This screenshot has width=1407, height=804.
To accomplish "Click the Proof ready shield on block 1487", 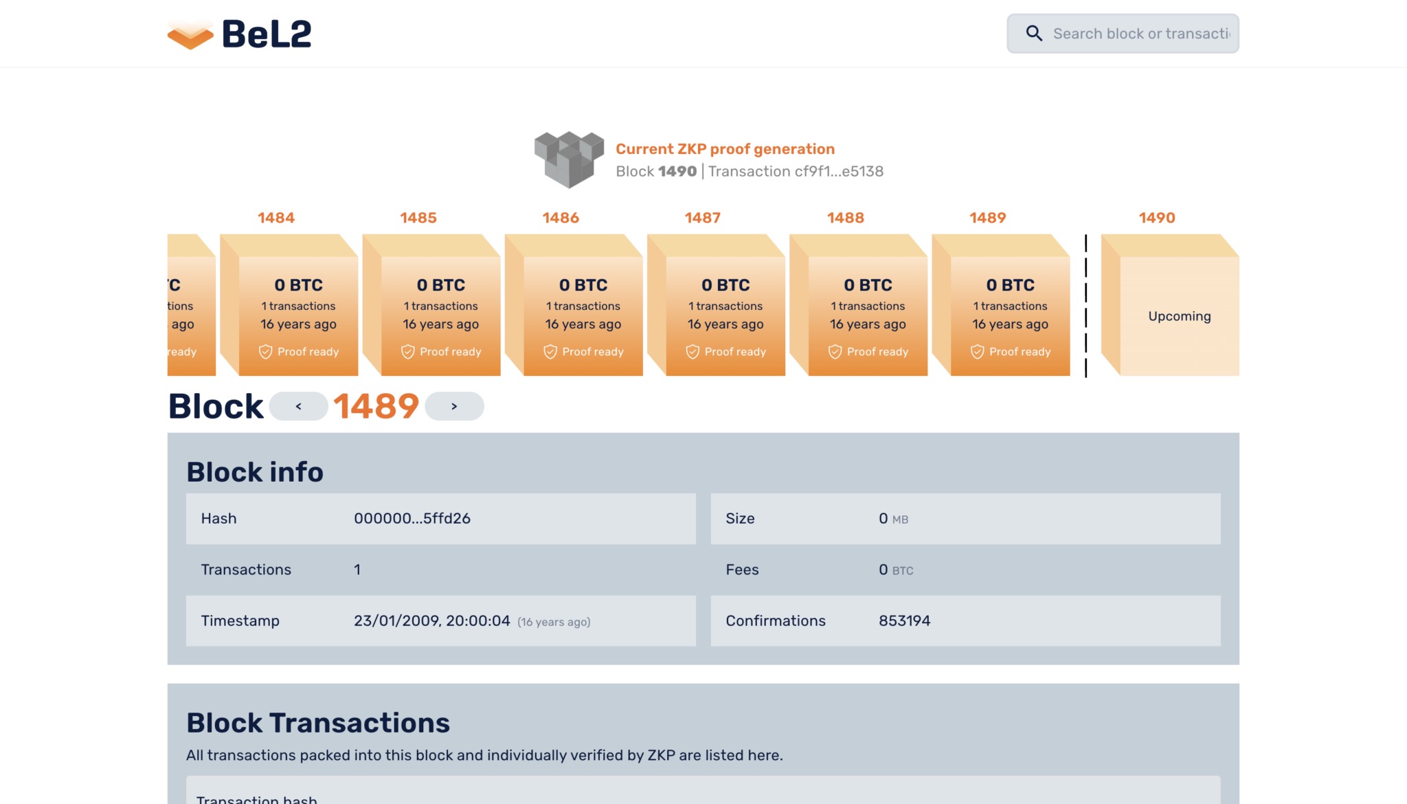I will 692,352.
